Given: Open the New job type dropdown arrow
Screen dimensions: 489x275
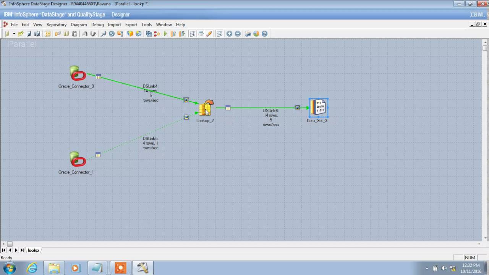Looking at the screenshot, I should click(x=14, y=34).
